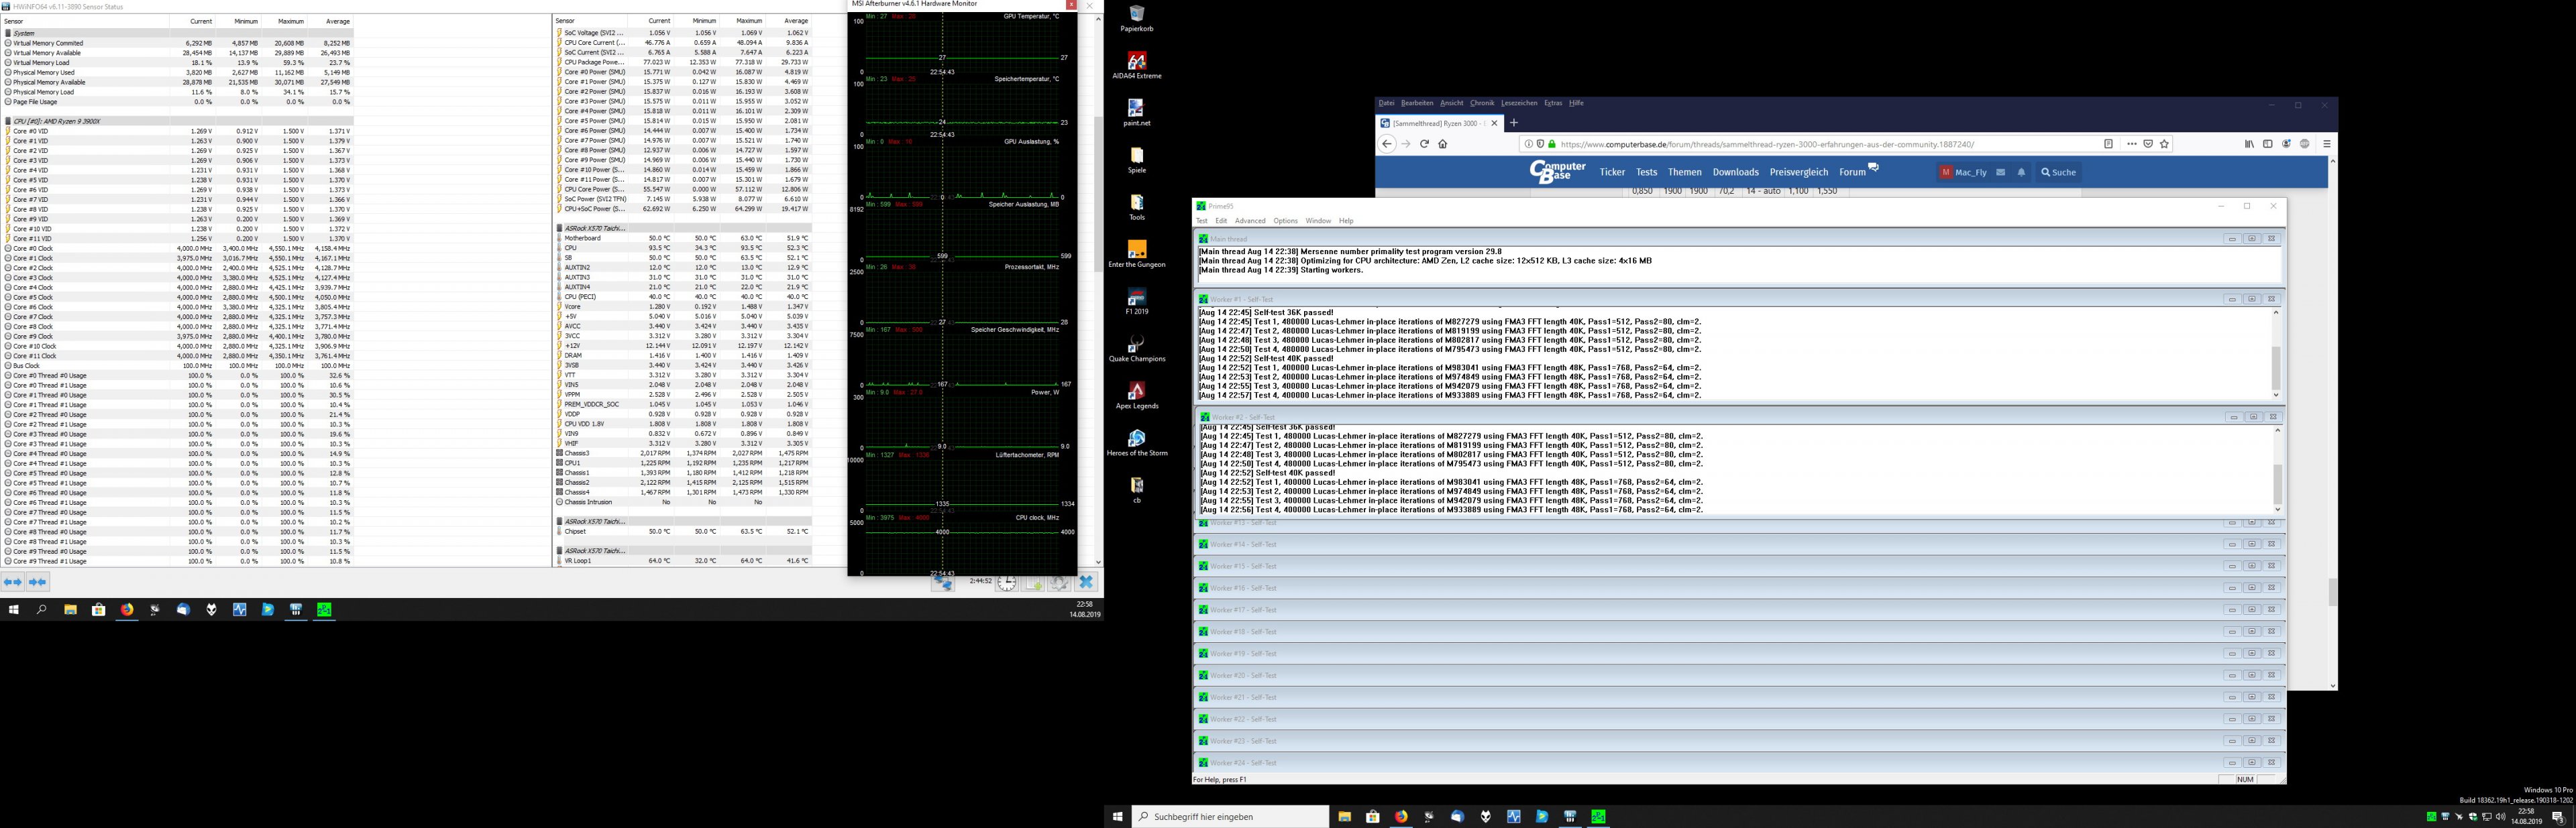Viewport: 2576px width, 828px height.
Task: Open Firefox Chronik menu
Action: [1482, 103]
